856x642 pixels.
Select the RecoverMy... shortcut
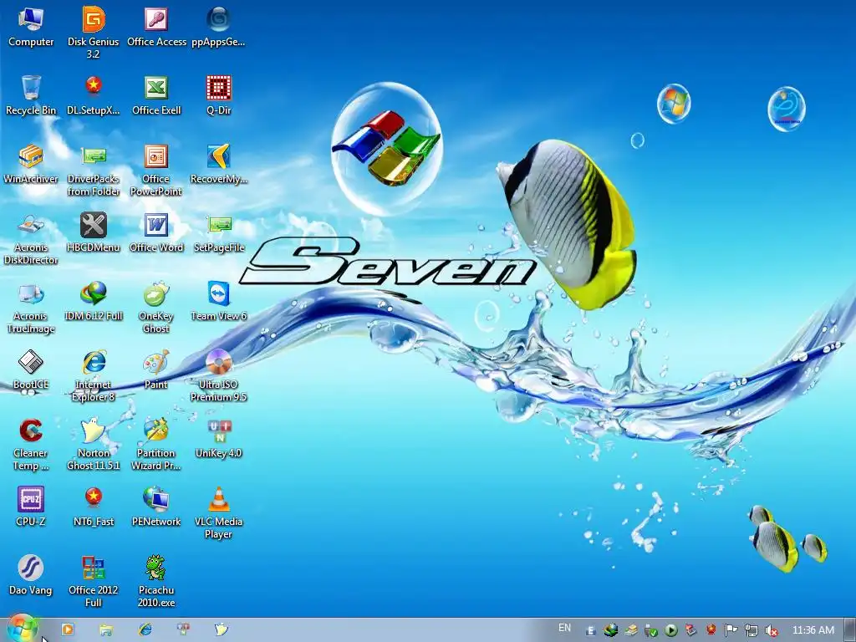pyautogui.click(x=218, y=165)
